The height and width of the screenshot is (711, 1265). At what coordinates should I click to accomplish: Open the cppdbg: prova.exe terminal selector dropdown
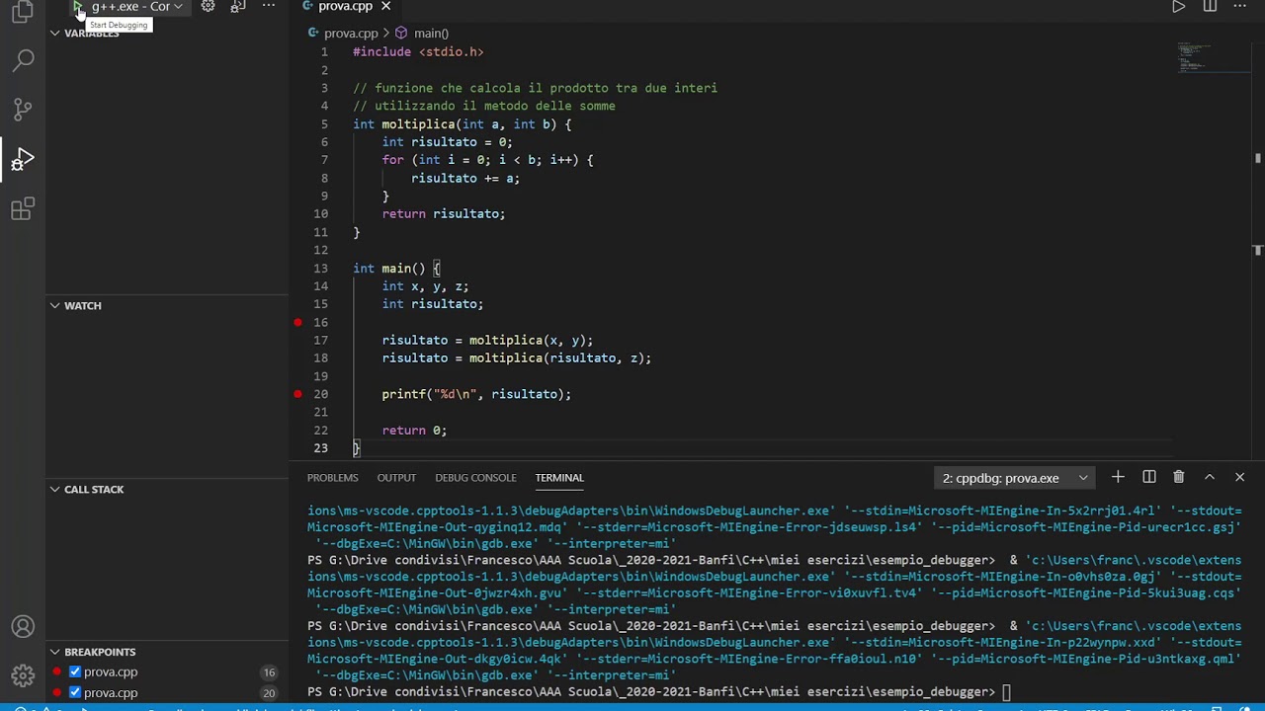coord(1014,478)
